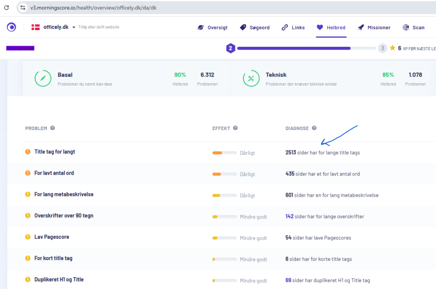This screenshot has height=289, width=436.
Task: Click the help icon next to PROBLEM
Action: point(52,128)
